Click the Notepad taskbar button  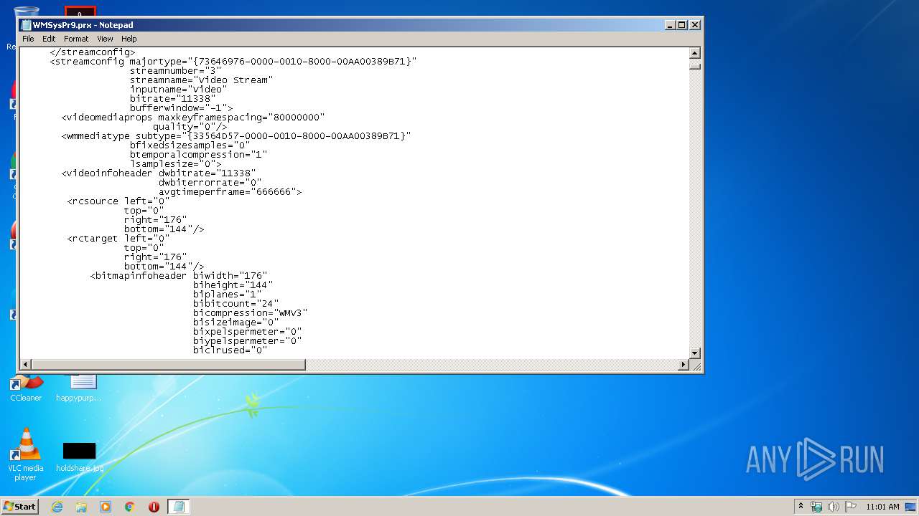179,507
